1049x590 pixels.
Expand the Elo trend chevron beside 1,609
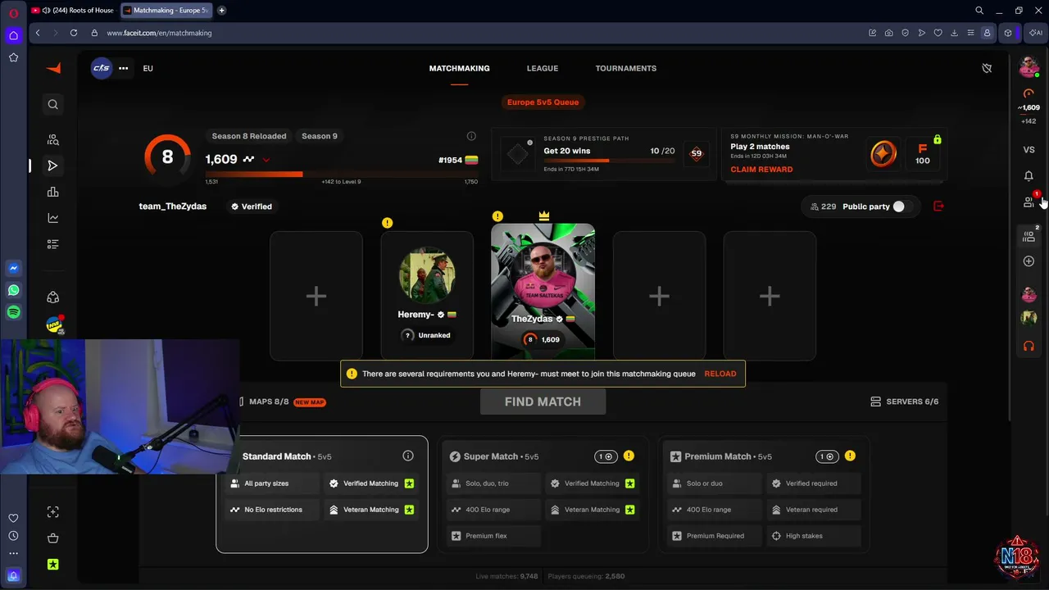[266, 160]
